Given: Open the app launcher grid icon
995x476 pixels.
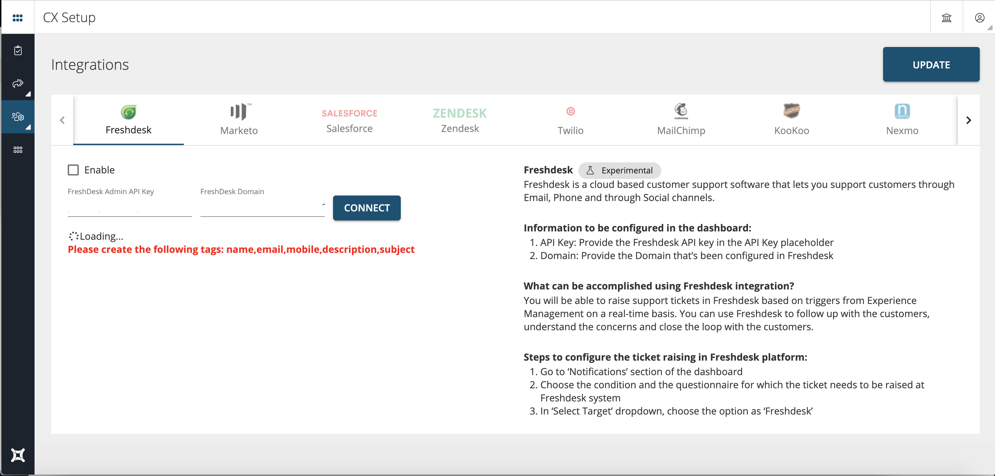Looking at the screenshot, I should (17, 18).
